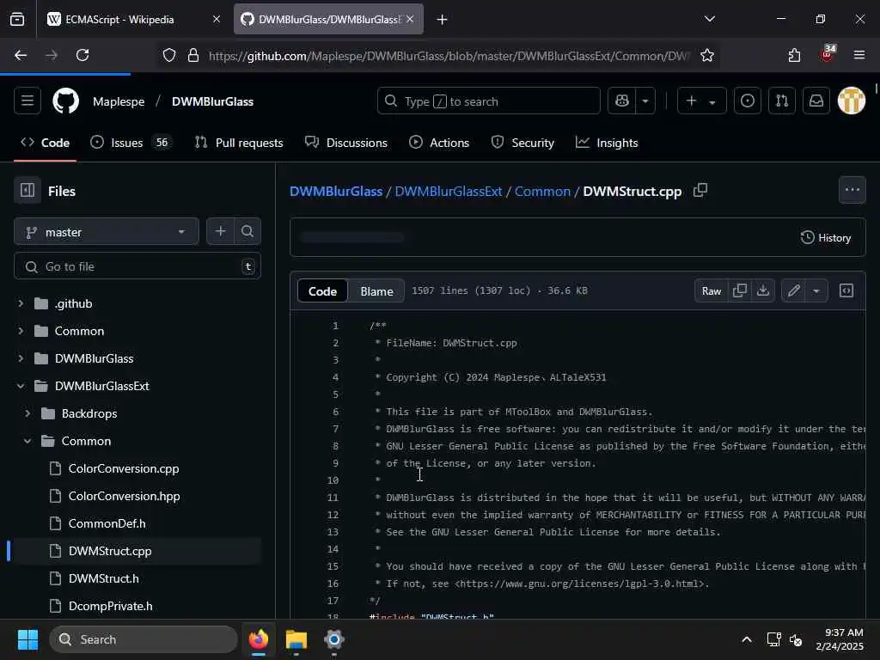Bookmark this page star icon
The height and width of the screenshot is (660, 880).
point(707,55)
